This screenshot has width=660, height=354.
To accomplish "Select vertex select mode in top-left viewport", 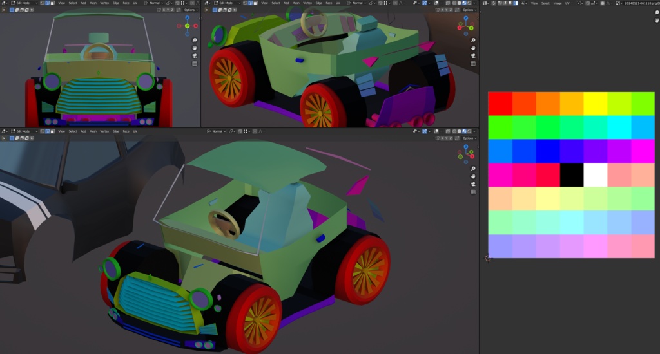I will coord(42,3).
